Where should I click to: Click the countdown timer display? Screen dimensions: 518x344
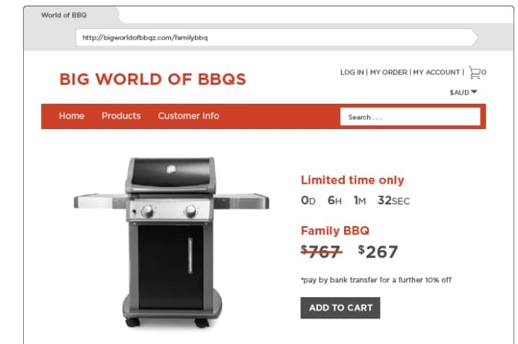click(355, 201)
